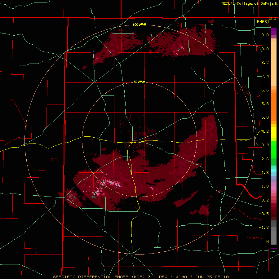Click the -0.5 scale value
This screenshot has width=279, height=279.
point(264,214)
